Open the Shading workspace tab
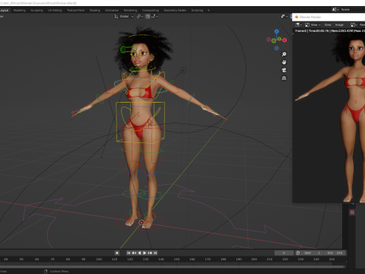Viewport: 365px width, 274px height. 95,11
